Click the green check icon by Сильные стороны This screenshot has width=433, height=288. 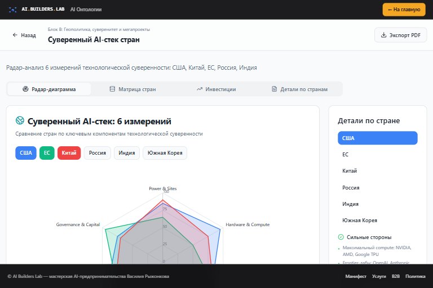point(341,237)
